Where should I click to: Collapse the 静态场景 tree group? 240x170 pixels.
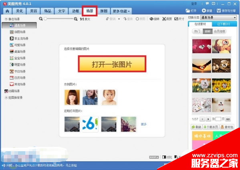(x=6, y=19)
